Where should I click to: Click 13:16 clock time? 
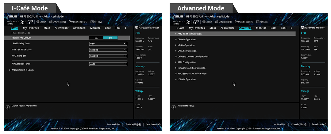pos(190,22)
